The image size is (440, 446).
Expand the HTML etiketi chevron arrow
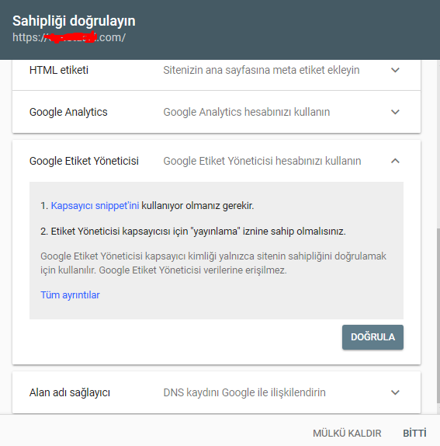click(x=395, y=70)
